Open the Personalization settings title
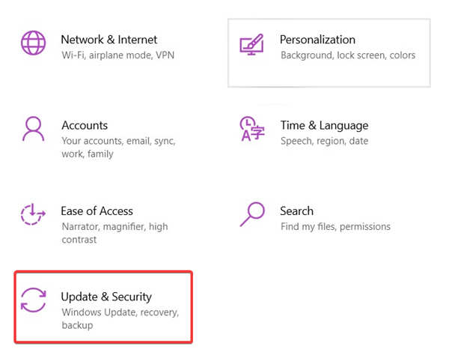 point(317,40)
